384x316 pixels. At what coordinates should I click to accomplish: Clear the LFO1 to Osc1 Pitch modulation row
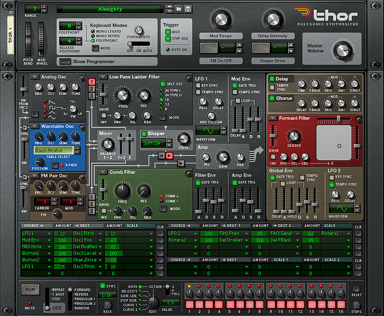(161, 233)
